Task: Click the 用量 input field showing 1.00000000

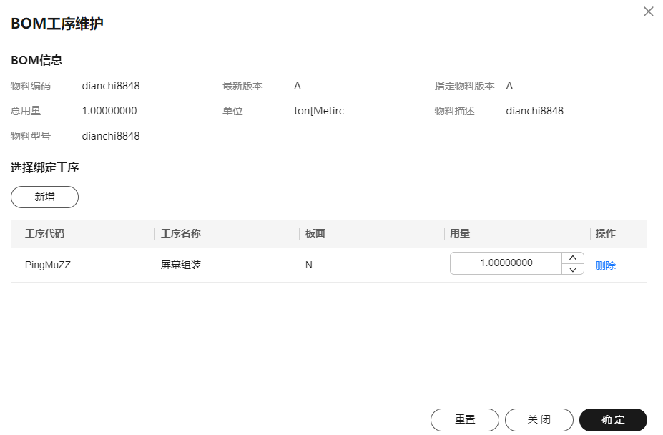Action: [506, 263]
